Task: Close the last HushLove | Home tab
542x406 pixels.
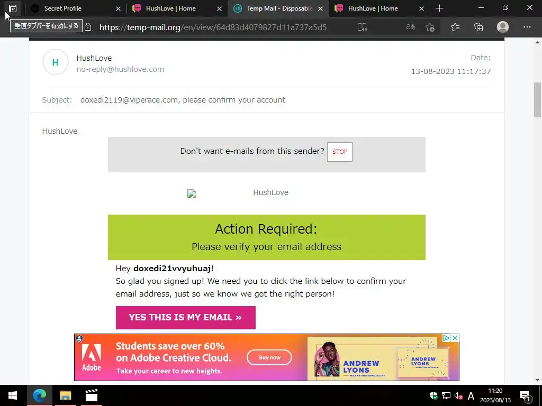Action: [x=421, y=8]
